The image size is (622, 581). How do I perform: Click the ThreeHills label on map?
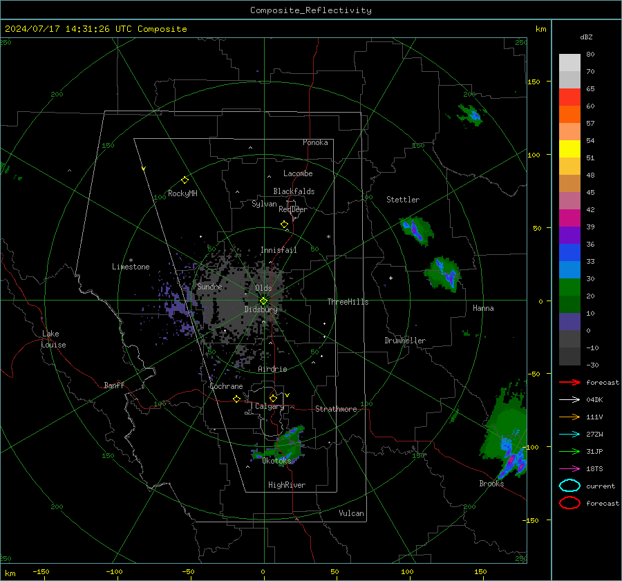coord(348,302)
